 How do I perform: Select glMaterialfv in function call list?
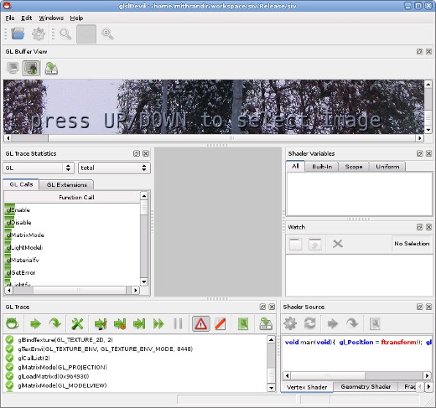[72, 260]
